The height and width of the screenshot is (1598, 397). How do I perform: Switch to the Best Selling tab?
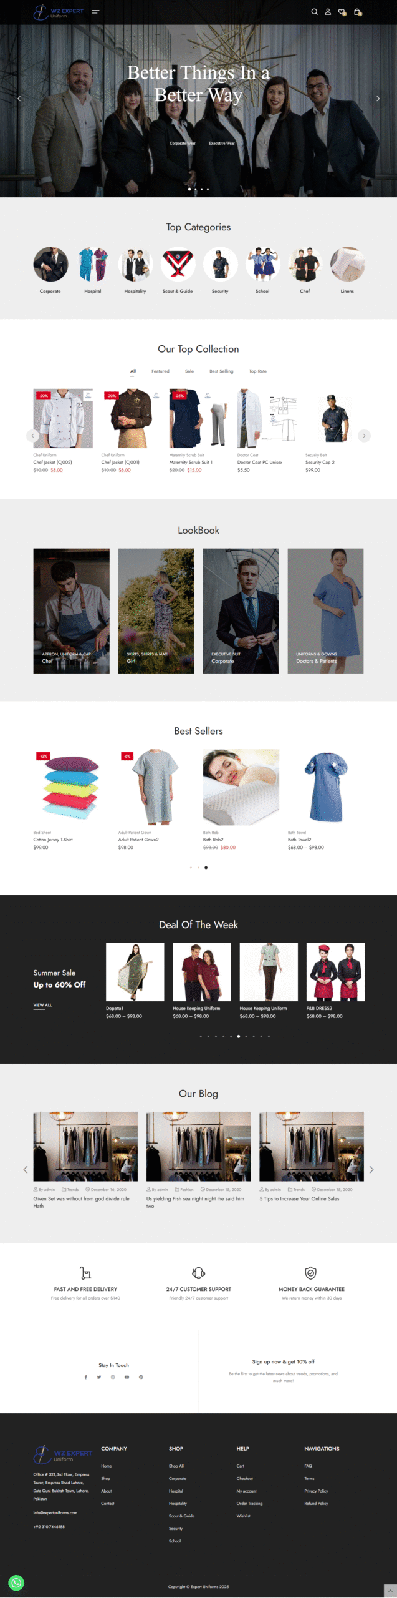coord(221,371)
